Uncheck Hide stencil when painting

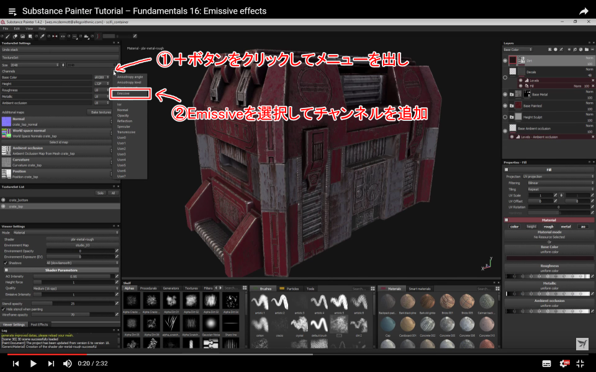tap(4, 309)
